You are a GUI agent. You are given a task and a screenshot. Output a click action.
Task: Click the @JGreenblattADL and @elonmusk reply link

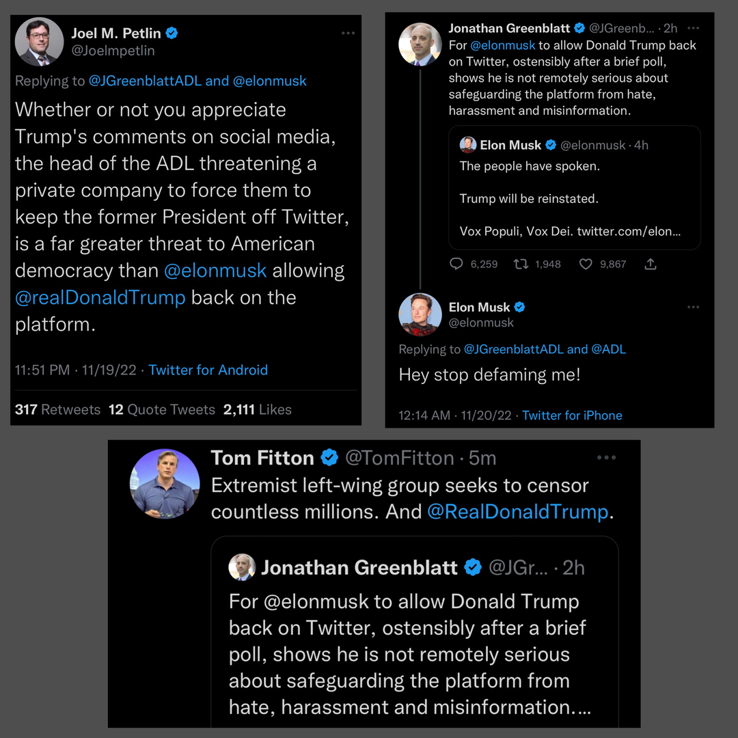click(197, 81)
